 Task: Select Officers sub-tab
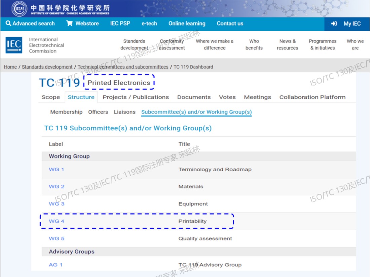(98, 112)
